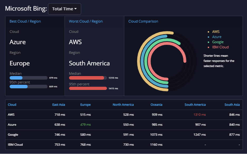
Task: Select the AWS row label in table
Action: point(11,115)
